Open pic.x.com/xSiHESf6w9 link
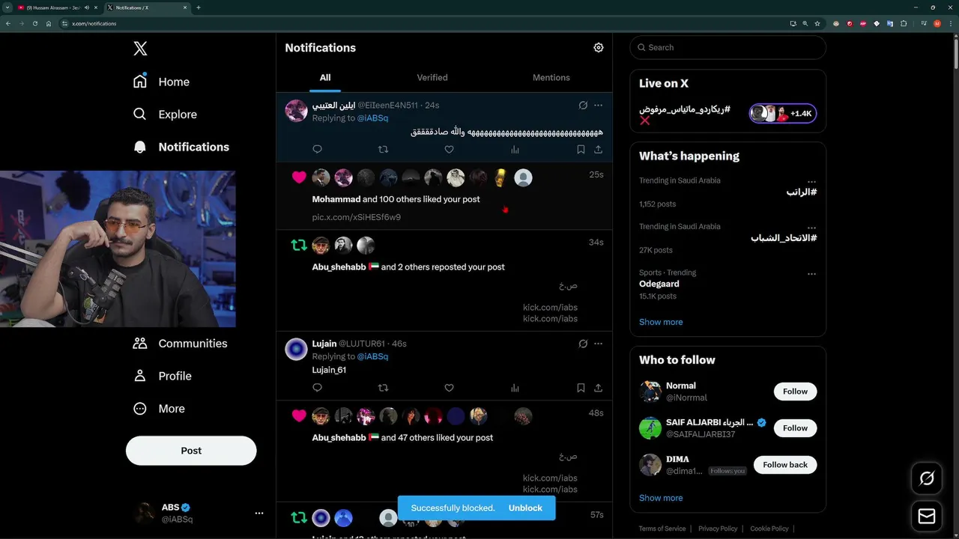Viewport: 959px width, 539px height. pyautogui.click(x=357, y=217)
